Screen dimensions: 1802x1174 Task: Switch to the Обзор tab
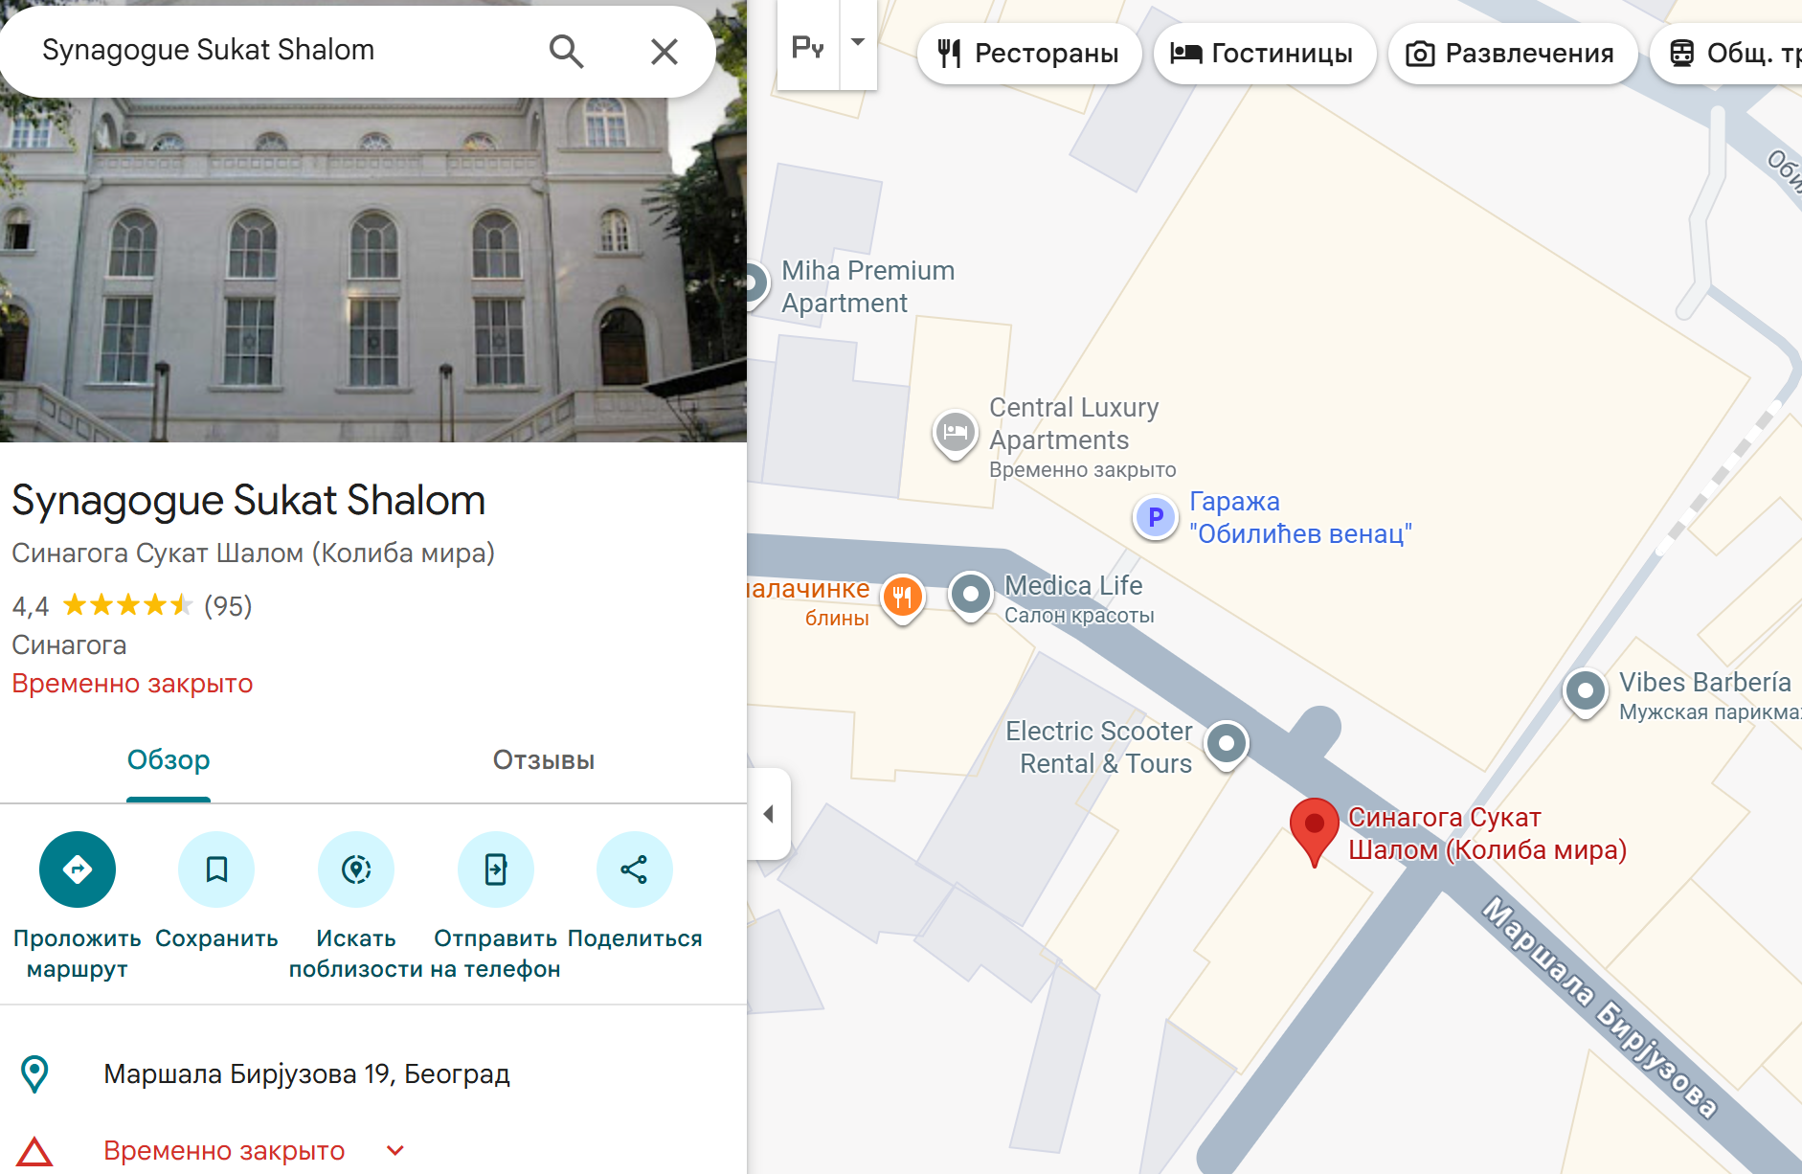pyautogui.click(x=169, y=760)
